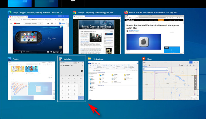Click the Firefox icon beside How to Run title
This screenshot has height=119, width=206.
click(x=126, y=12)
